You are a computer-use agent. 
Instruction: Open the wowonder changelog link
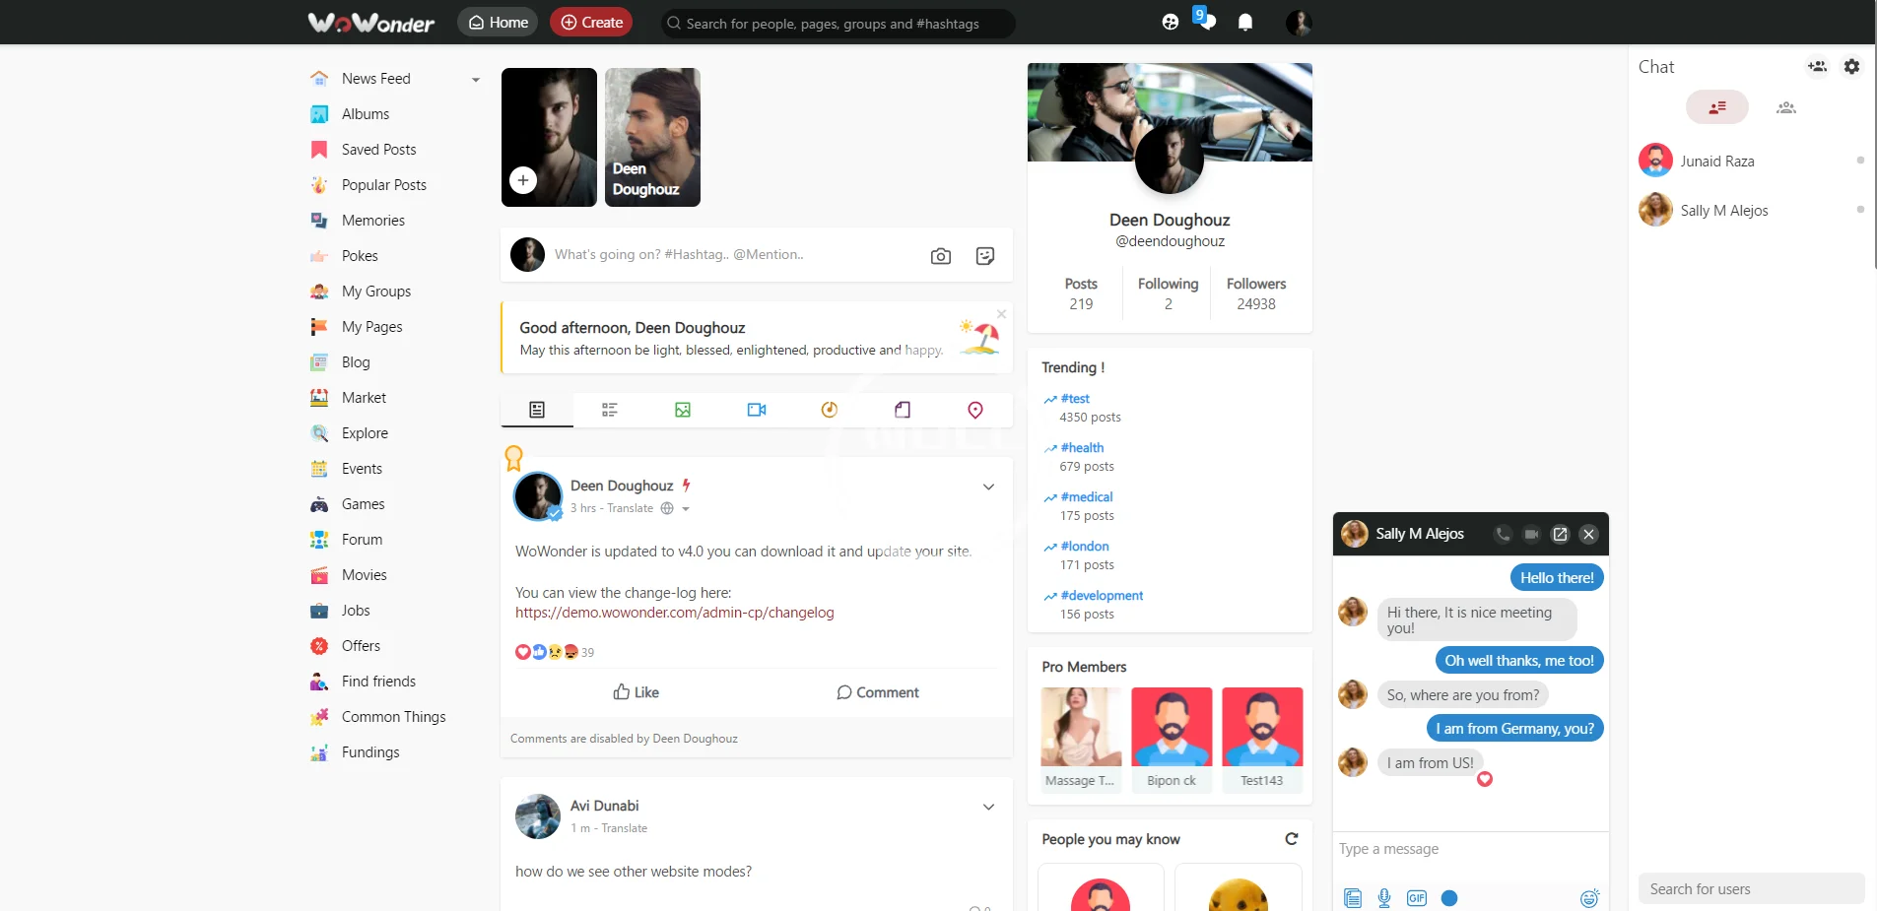(x=674, y=613)
